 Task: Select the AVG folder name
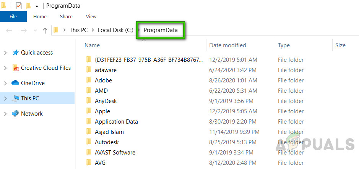(x=100, y=163)
